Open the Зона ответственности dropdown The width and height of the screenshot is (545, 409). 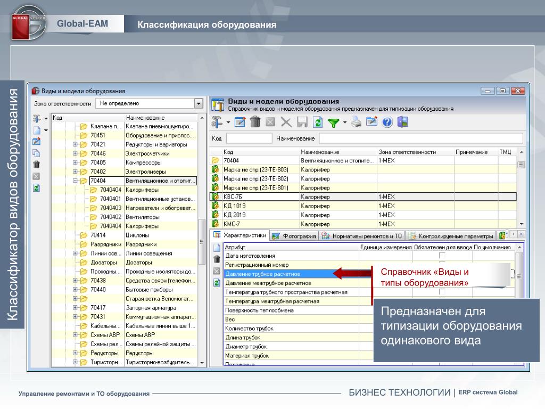coord(199,103)
